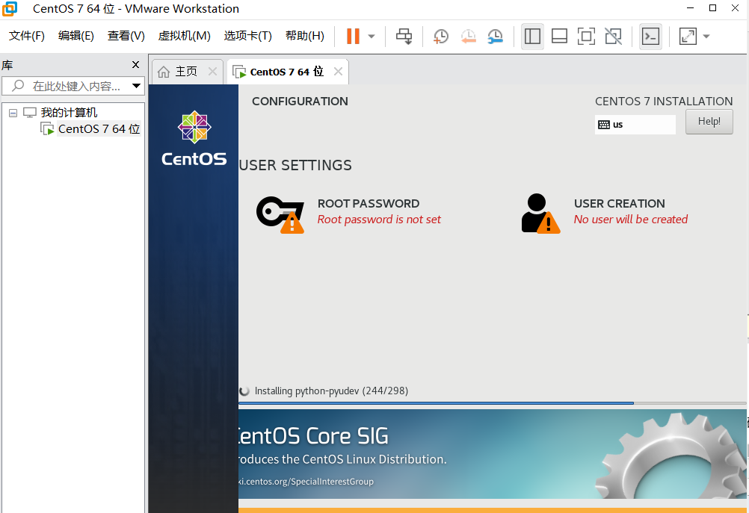Click the VMware Workstation title bar icon

pyautogui.click(x=10, y=9)
